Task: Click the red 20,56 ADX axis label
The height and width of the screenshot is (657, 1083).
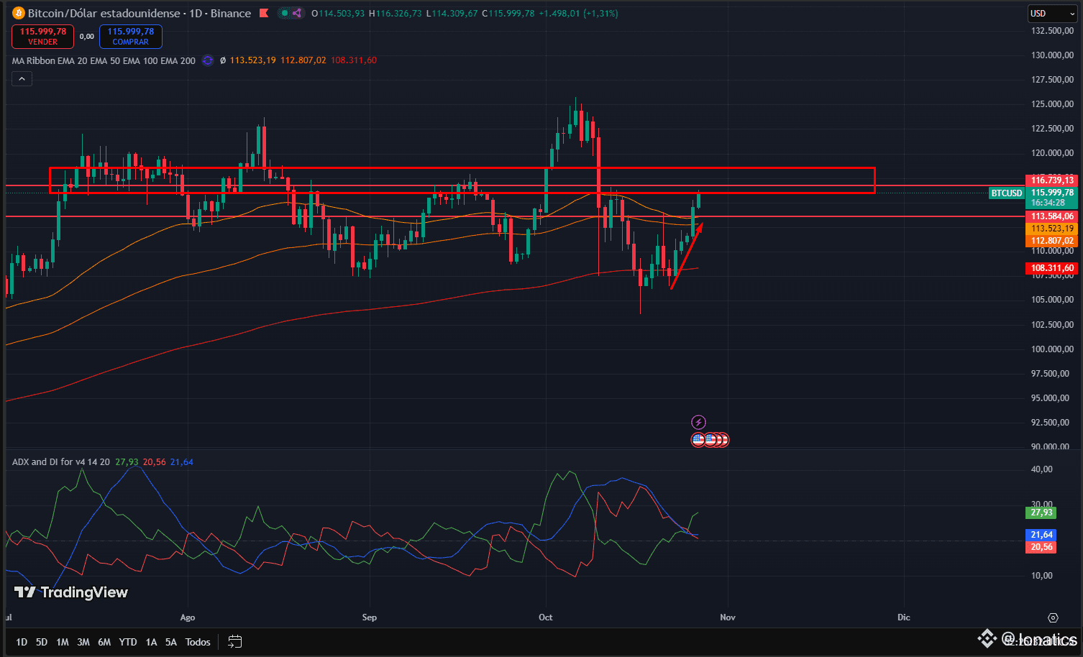Action: click(1041, 547)
